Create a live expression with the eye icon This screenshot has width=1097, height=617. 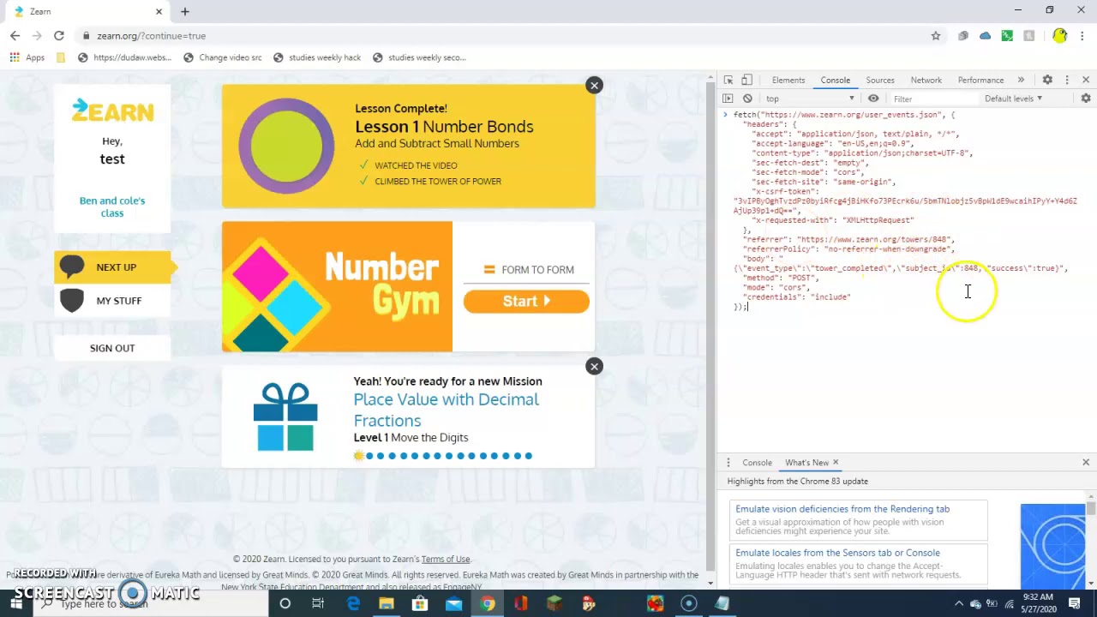pyautogui.click(x=873, y=99)
